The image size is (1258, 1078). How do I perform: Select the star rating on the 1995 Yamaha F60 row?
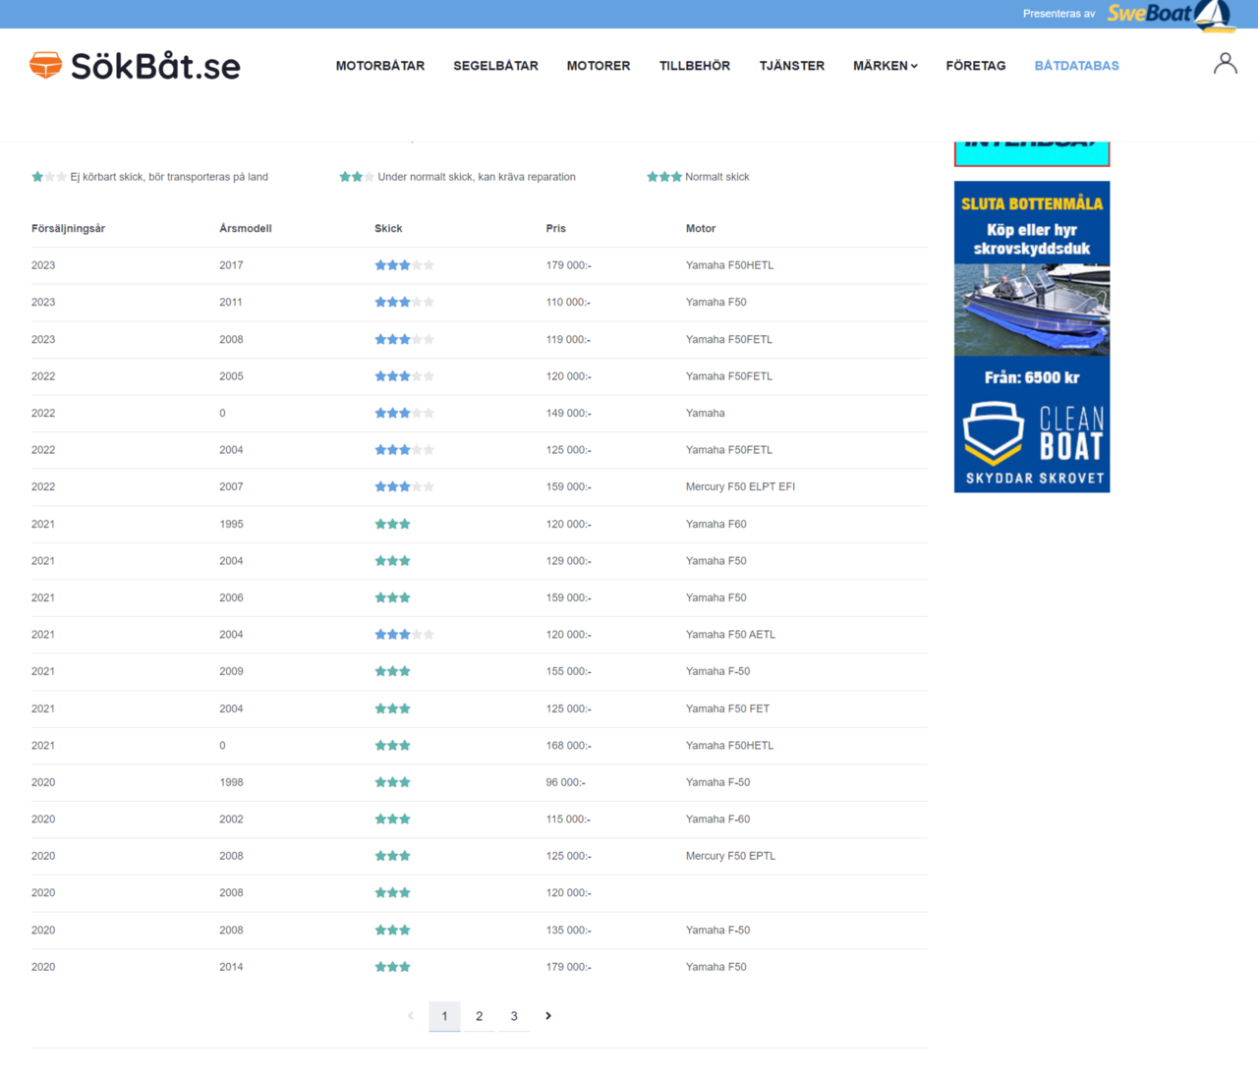(392, 524)
